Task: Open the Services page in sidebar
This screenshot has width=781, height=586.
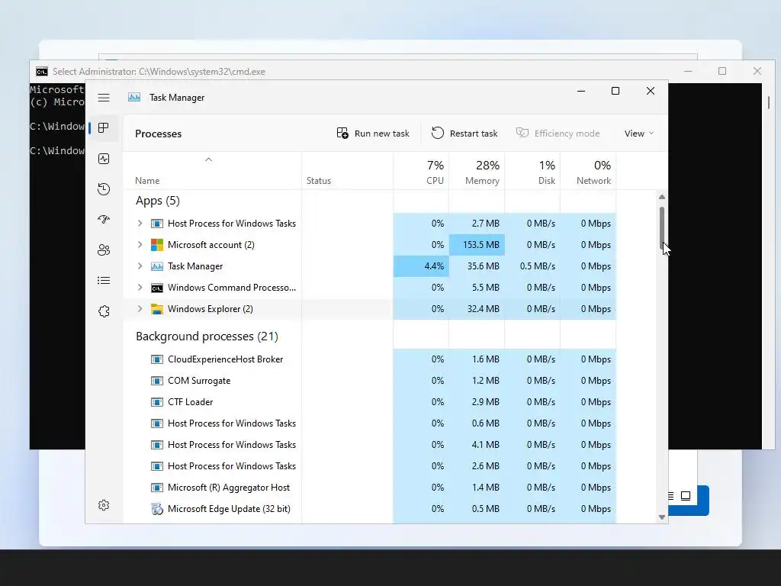Action: pyautogui.click(x=104, y=311)
